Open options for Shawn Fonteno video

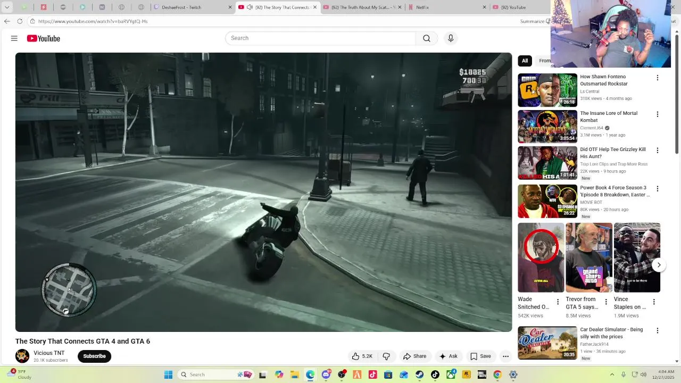coord(657,78)
